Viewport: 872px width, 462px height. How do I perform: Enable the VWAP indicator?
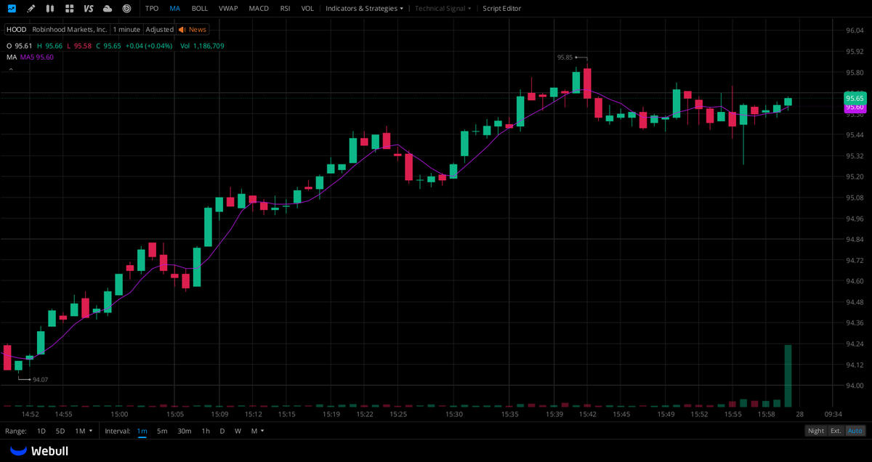228,9
